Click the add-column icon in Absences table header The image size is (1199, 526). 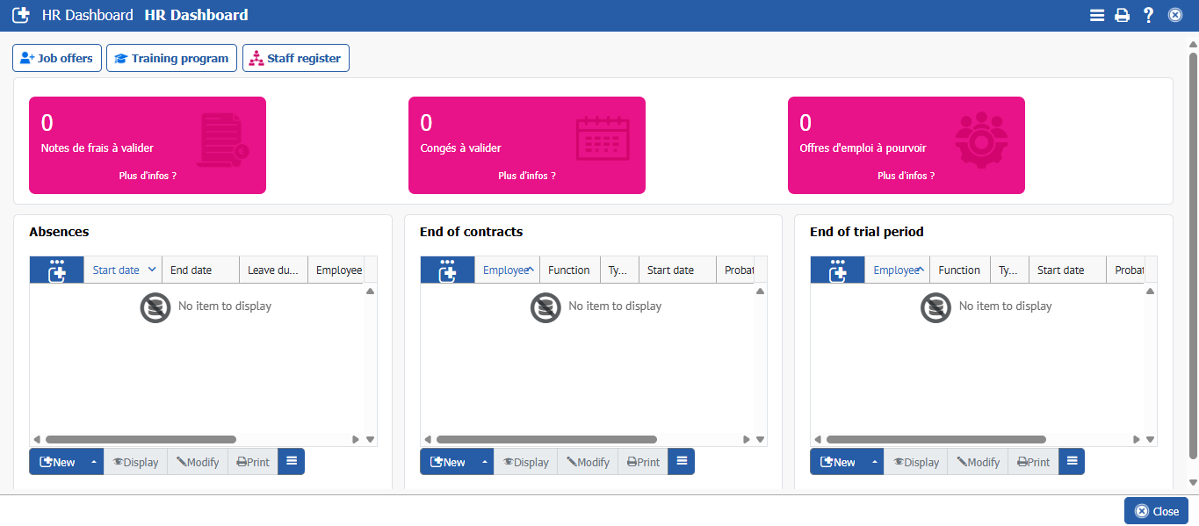[57, 270]
